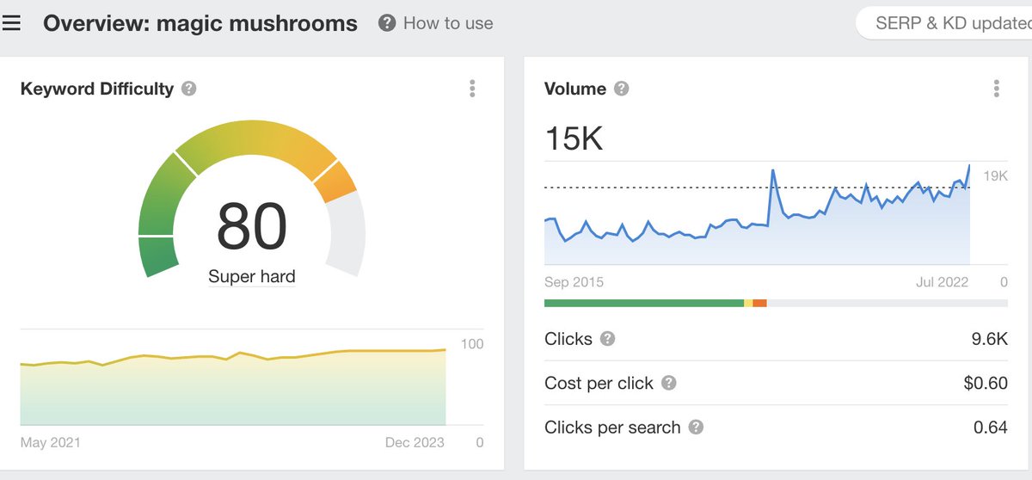Open the Keyword Difficulty card options menu
This screenshot has height=480, width=1032.
pyautogui.click(x=471, y=89)
